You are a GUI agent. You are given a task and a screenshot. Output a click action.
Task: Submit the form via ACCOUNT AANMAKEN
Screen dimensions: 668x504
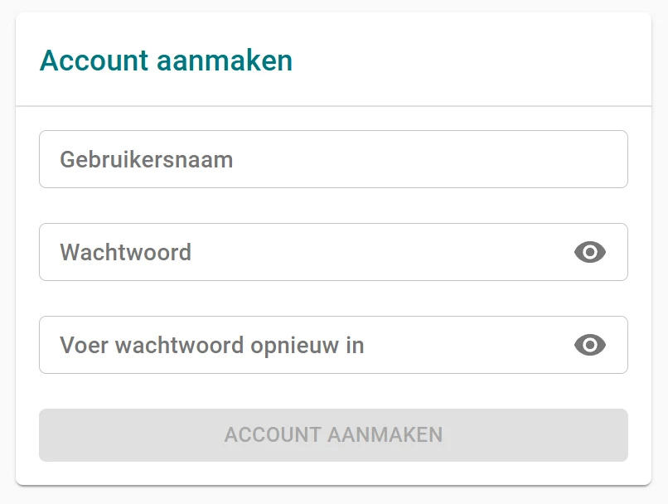[x=333, y=434]
